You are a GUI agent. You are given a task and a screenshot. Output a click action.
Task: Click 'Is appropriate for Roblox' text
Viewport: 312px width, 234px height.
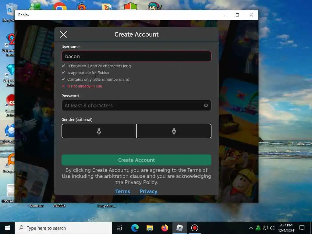(x=88, y=73)
